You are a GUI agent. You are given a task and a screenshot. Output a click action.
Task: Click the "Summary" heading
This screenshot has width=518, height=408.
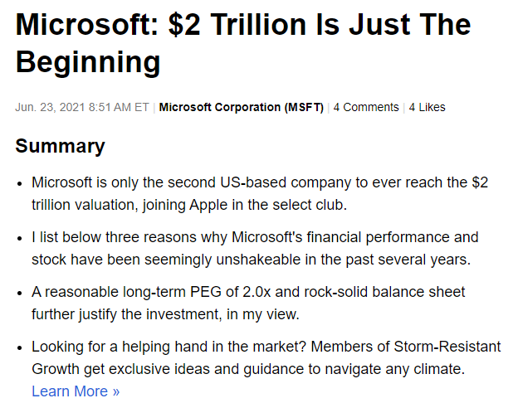[x=60, y=146]
